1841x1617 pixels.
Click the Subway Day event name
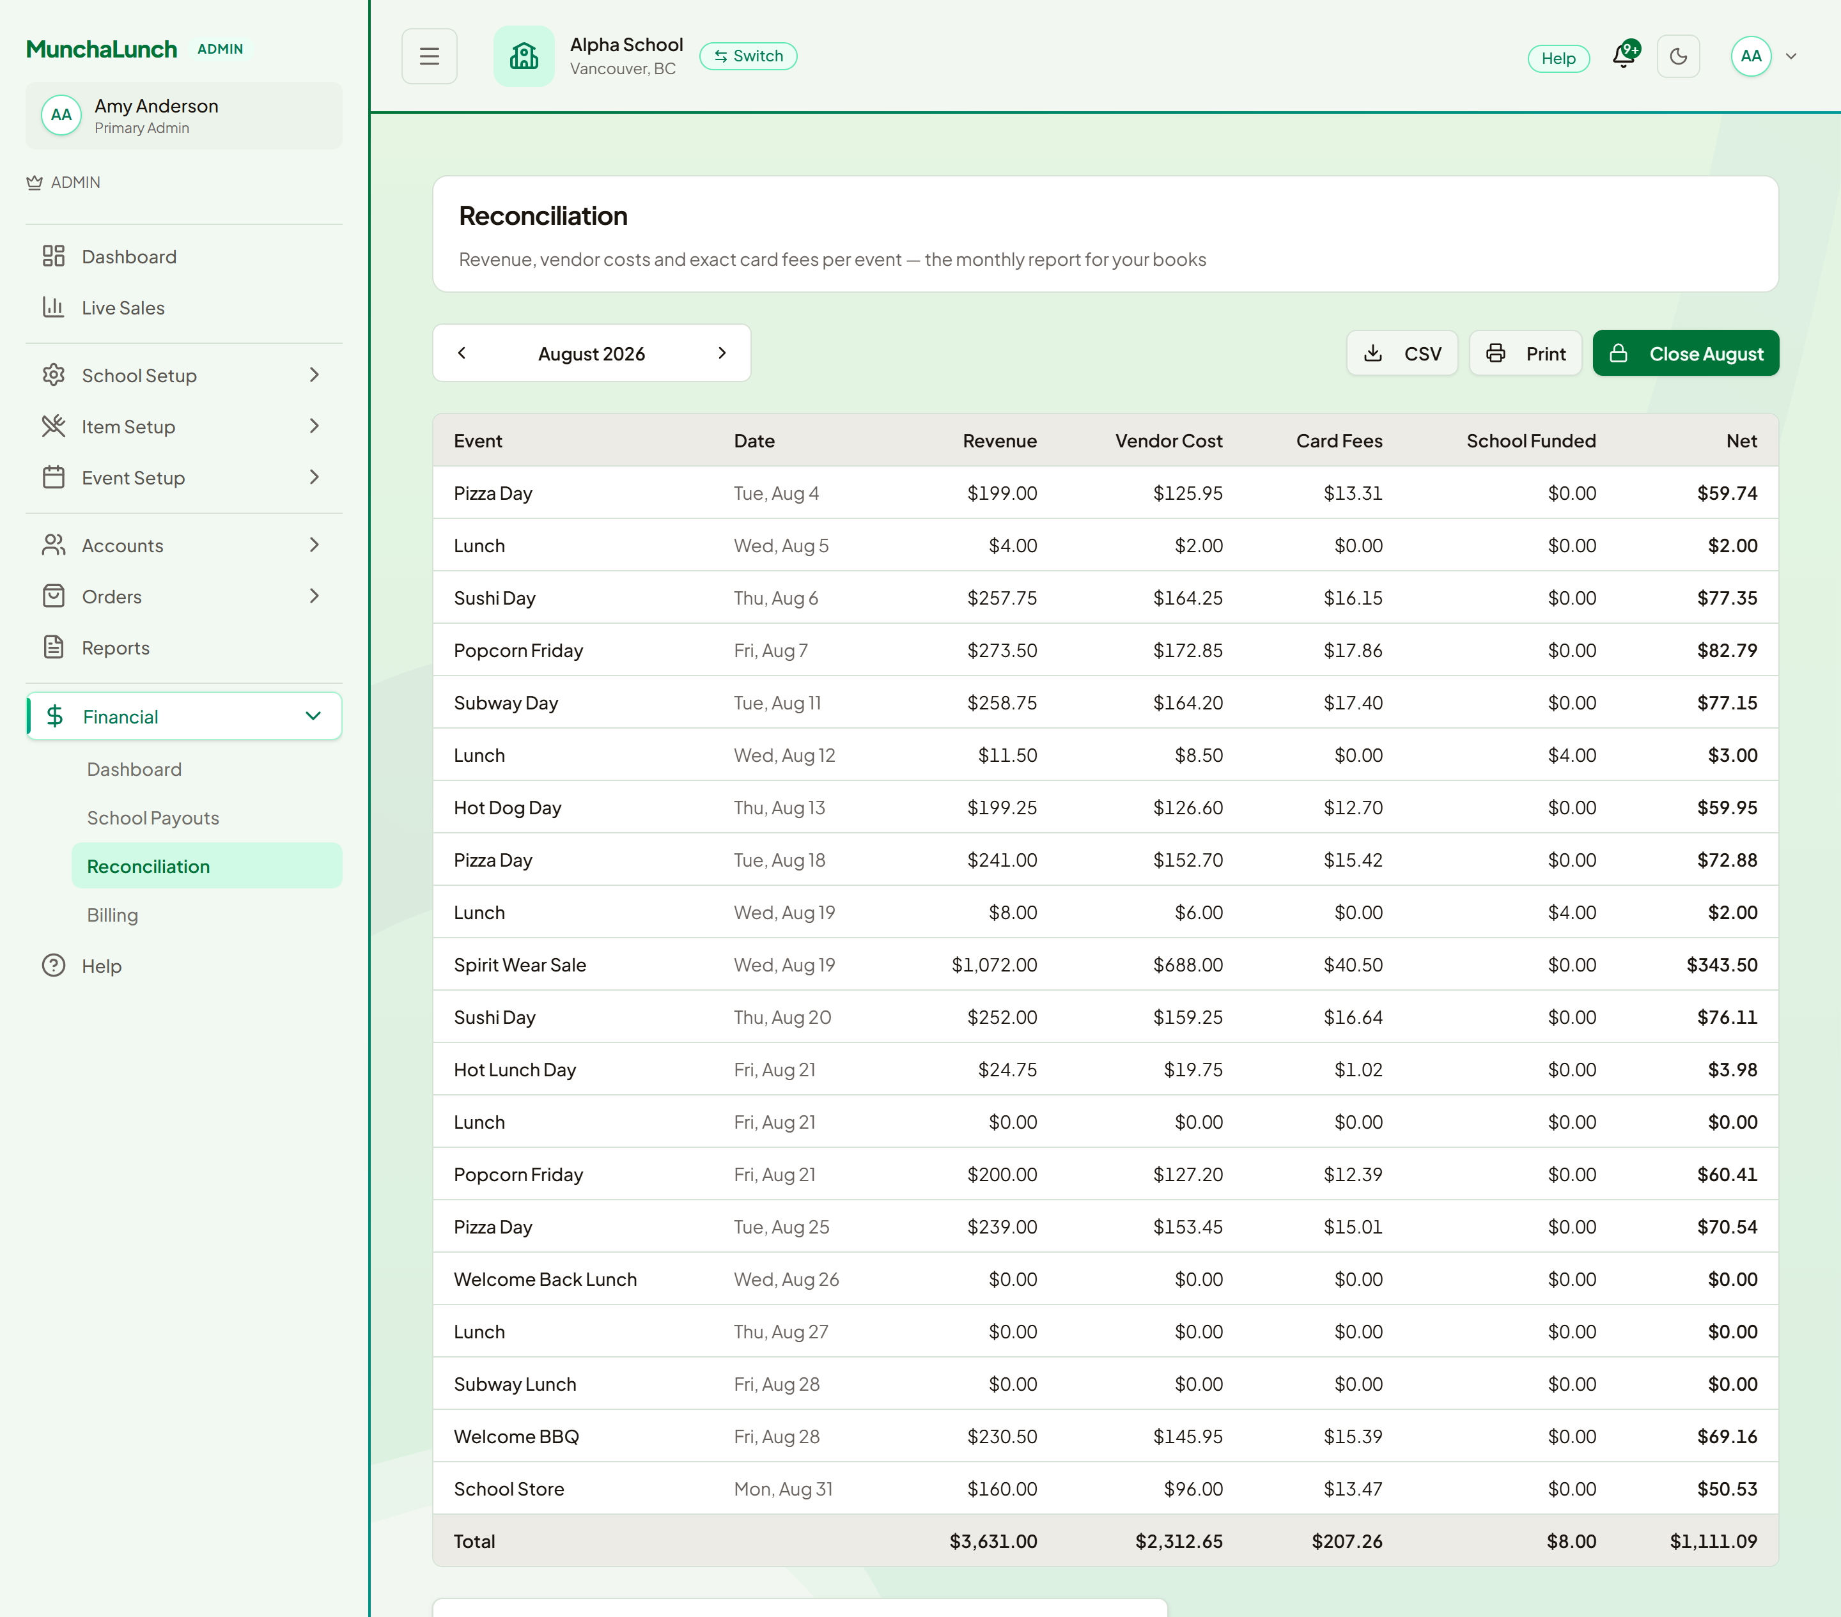click(506, 703)
